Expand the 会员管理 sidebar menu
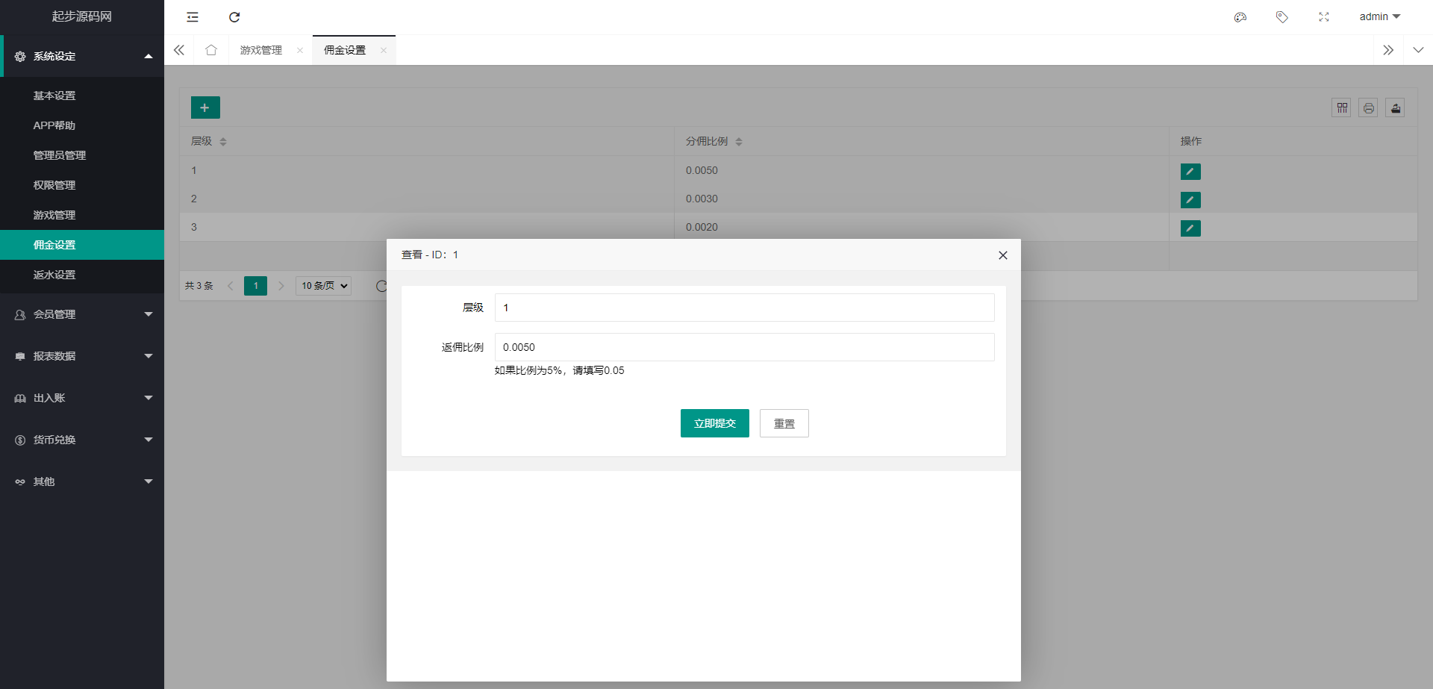 click(82, 314)
